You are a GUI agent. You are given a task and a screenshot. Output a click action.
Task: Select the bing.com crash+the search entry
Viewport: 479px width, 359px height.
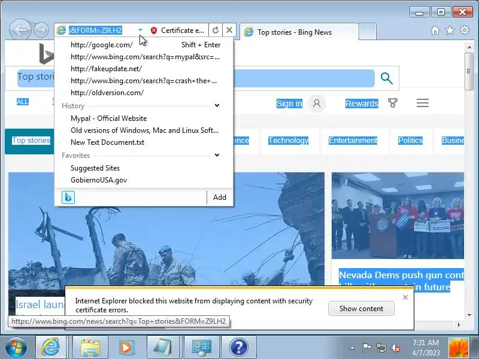point(144,81)
